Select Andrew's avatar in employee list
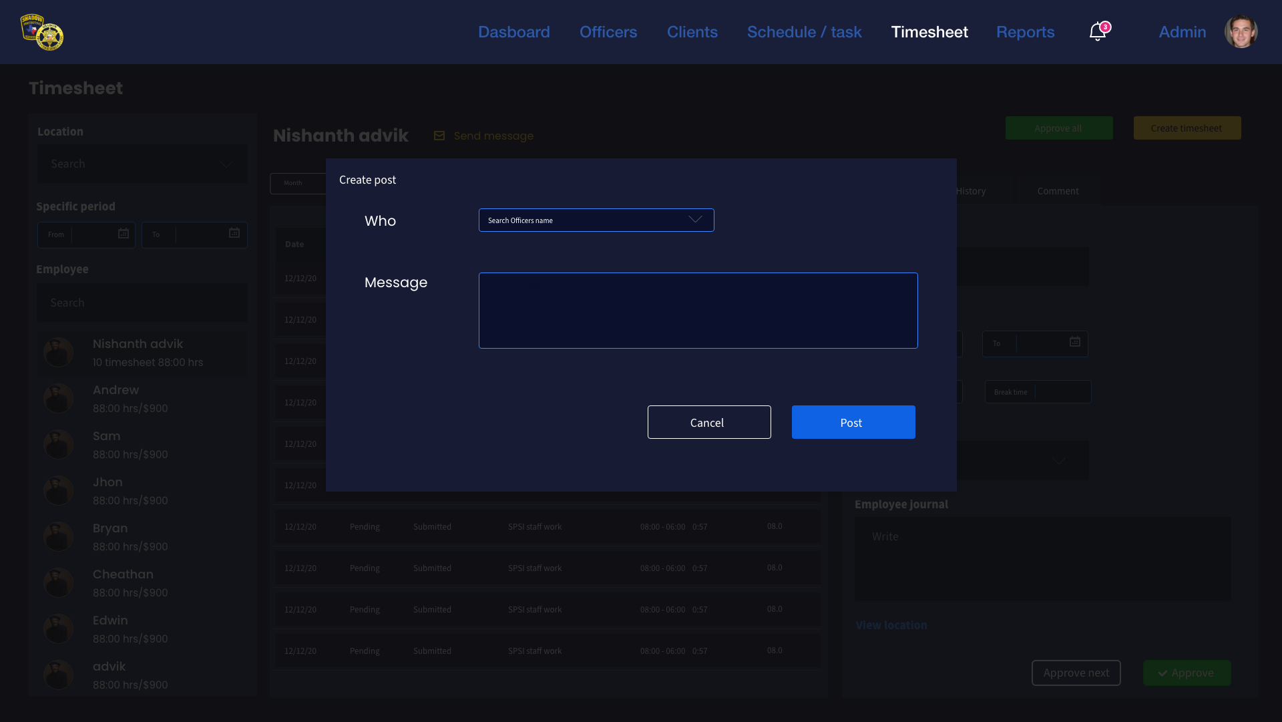This screenshot has height=722, width=1282. [59, 399]
